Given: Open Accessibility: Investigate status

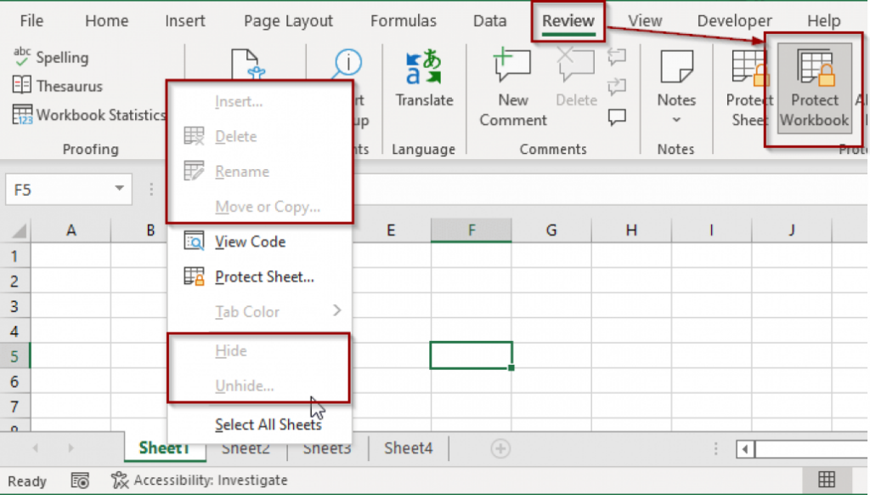Looking at the screenshot, I should 199,480.
